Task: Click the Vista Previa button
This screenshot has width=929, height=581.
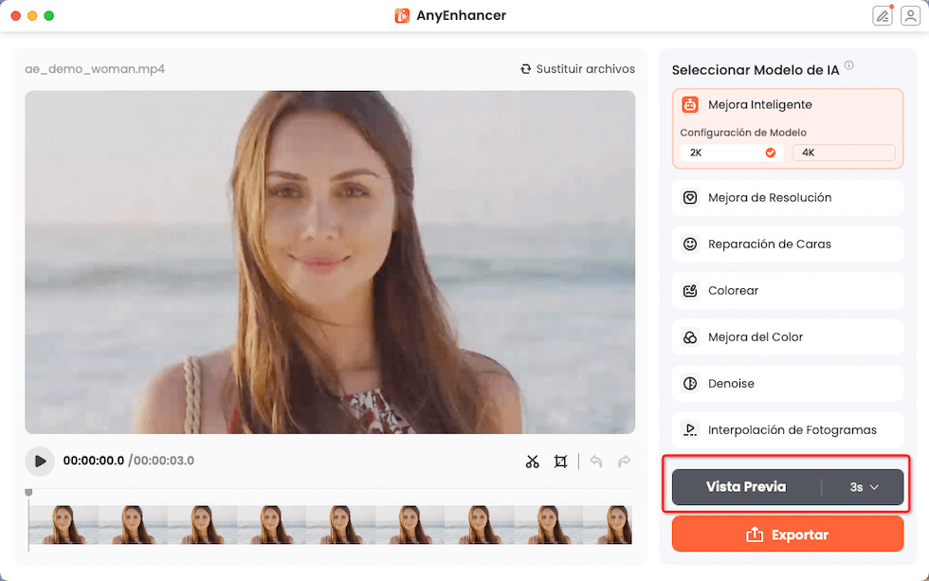Action: (x=744, y=486)
